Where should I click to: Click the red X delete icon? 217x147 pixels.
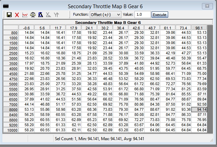(x=17, y=15)
